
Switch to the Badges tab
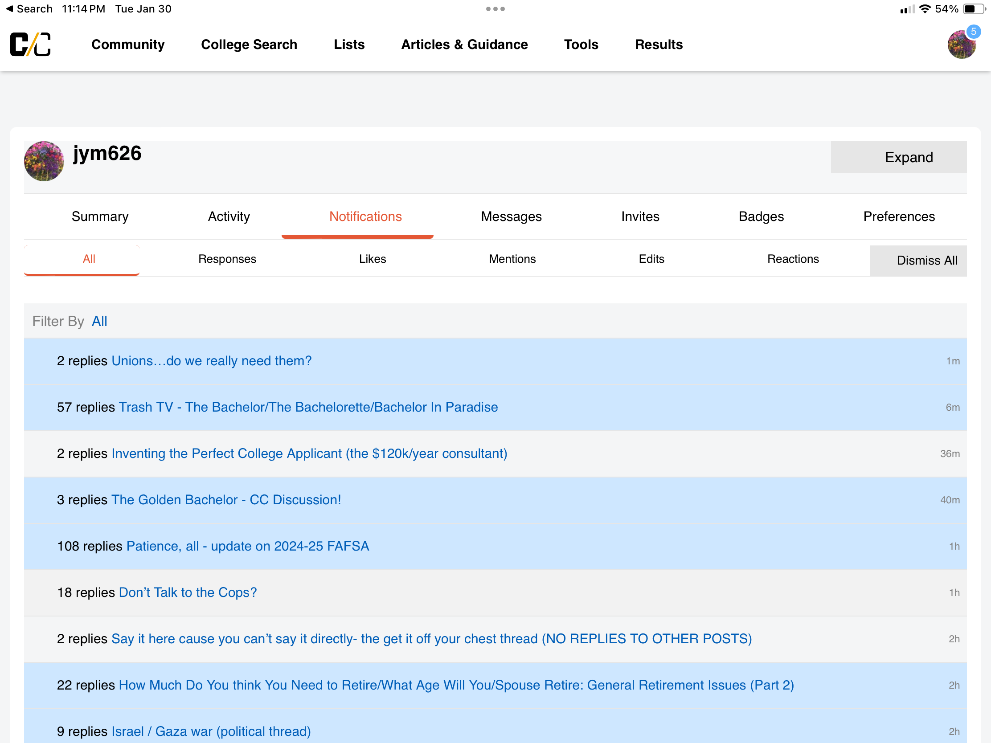click(x=761, y=216)
